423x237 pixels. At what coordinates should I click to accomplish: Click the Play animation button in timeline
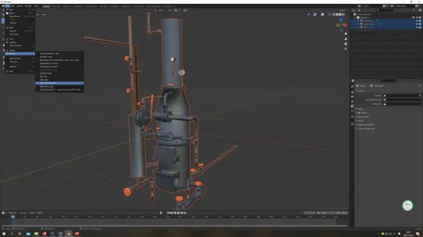pos(178,213)
